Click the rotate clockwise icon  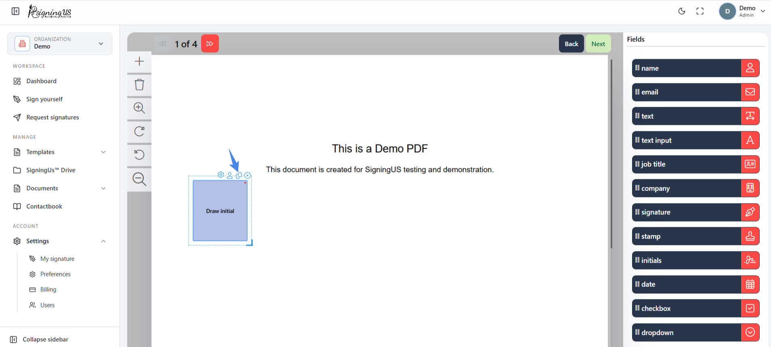click(139, 131)
